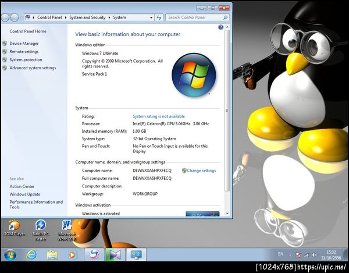Click the network signal tray icon
The height and width of the screenshot is (273, 349).
[x=307, y=255]
